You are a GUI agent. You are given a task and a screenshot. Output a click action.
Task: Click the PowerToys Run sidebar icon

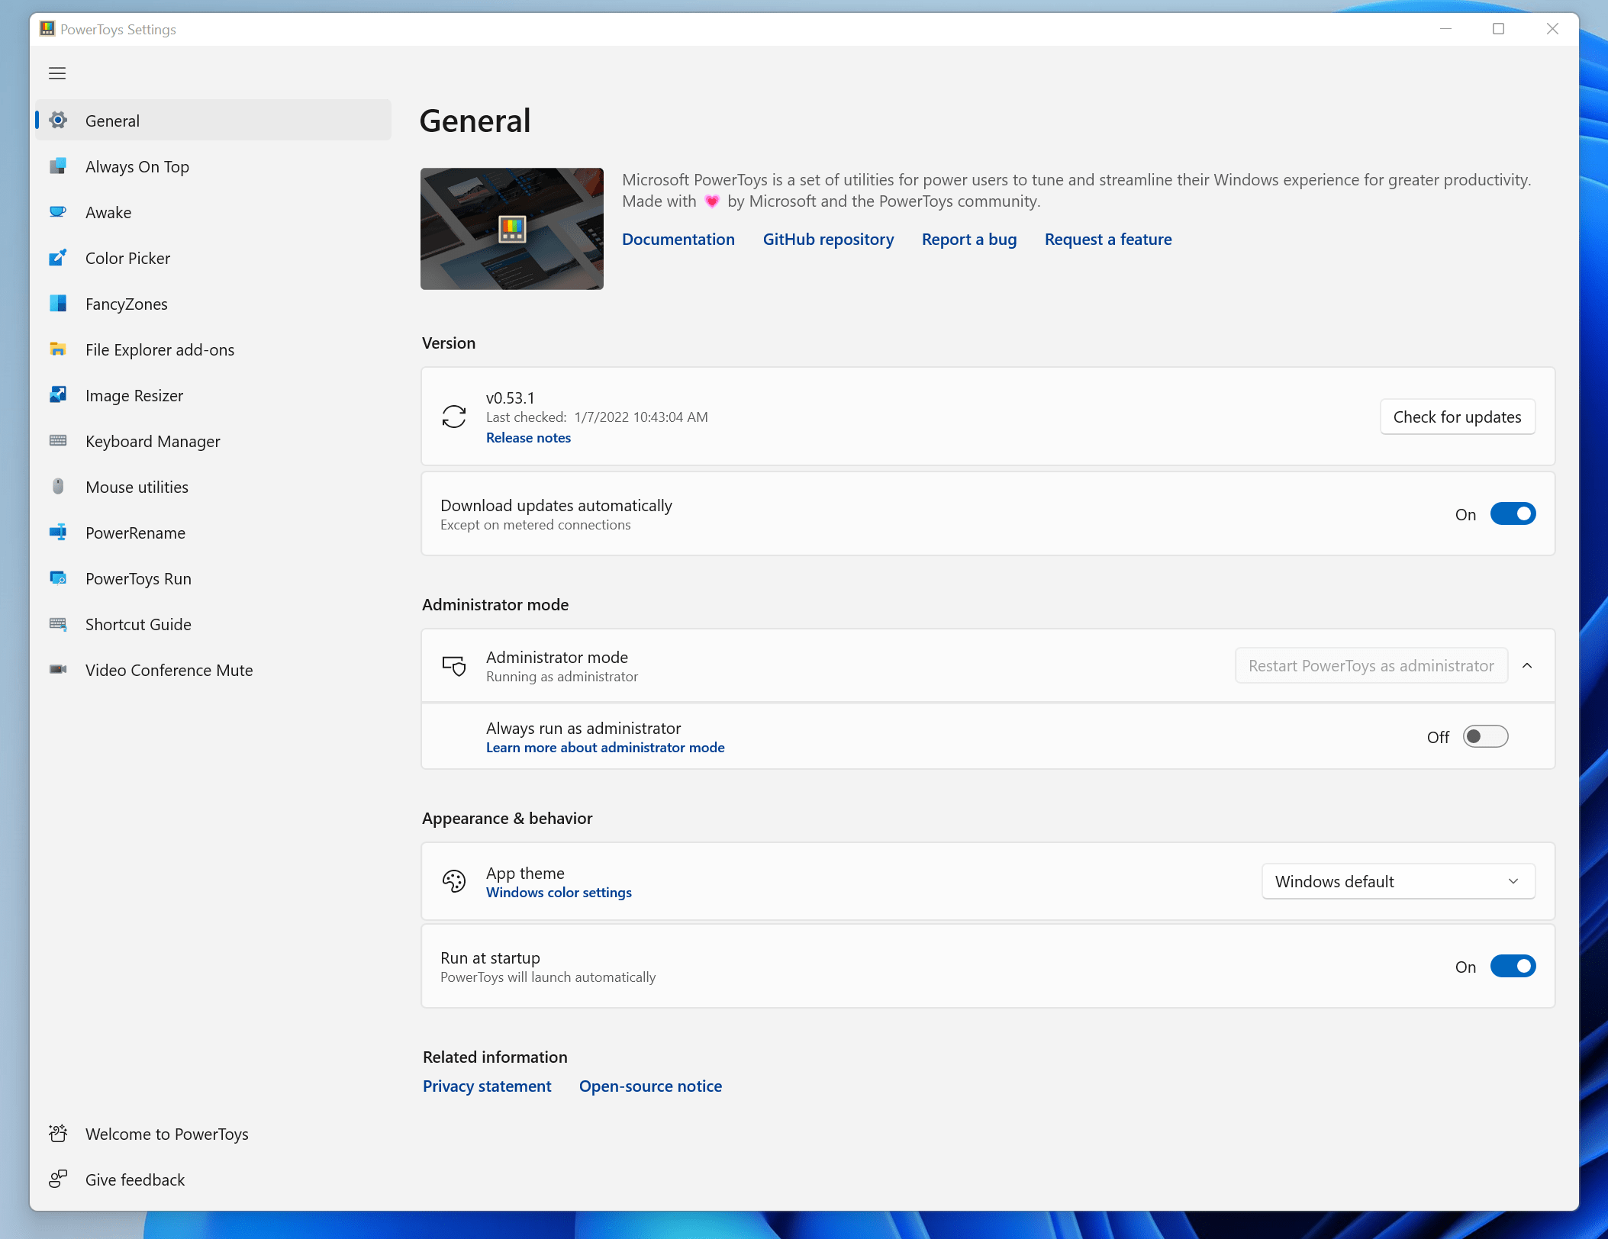(x=58, y=578)
